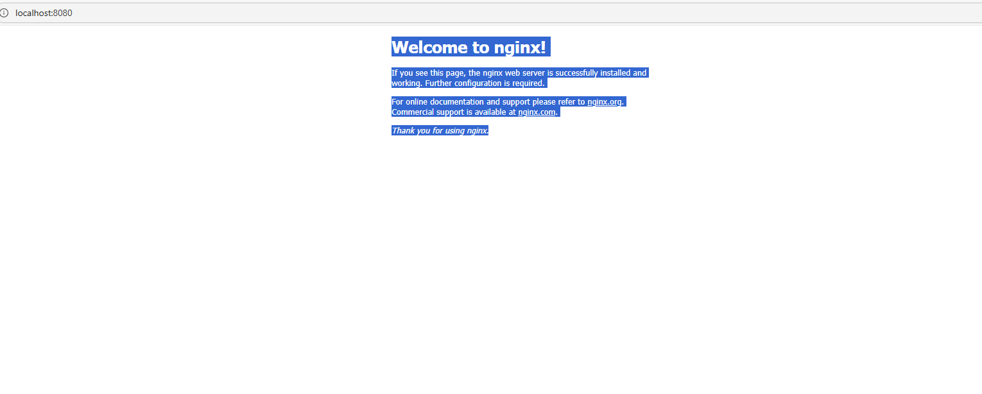This screenshot has height=394, width=982.
Task: Click the word "installed" in first paragraph
Action: coord(615,73)
